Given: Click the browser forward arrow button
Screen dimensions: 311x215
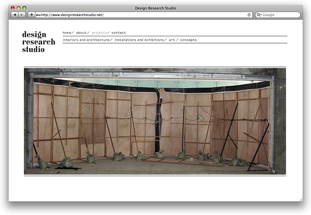Looking at the screenshot, I should [x=22, y=15].
